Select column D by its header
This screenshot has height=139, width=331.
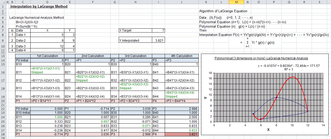(x=47, y=2)
